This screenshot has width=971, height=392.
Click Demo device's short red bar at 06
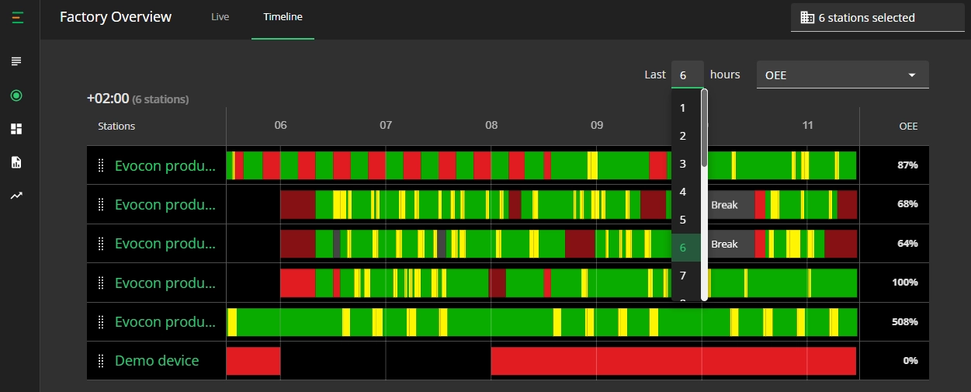253,361
